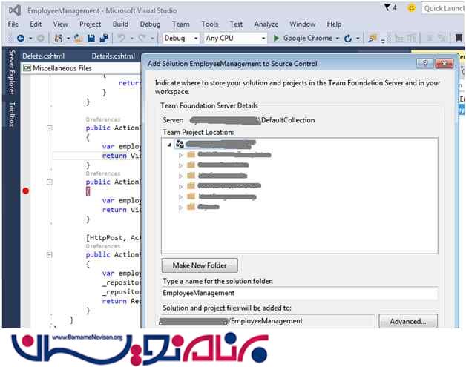
Task: Click the Undo toolbar icon
Action: click(121, 38)
